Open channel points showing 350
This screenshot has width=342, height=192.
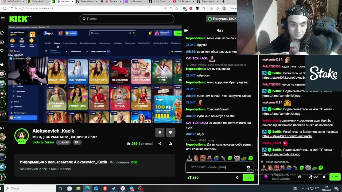pyautogui.click(x=193, y=178)
